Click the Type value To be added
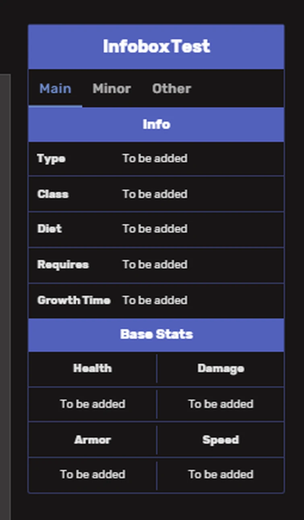 coord(155,159)
